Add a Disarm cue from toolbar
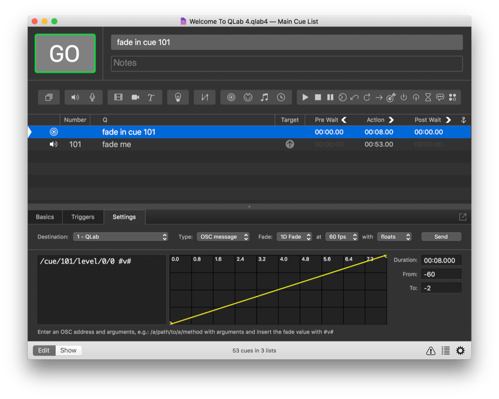 416,97
